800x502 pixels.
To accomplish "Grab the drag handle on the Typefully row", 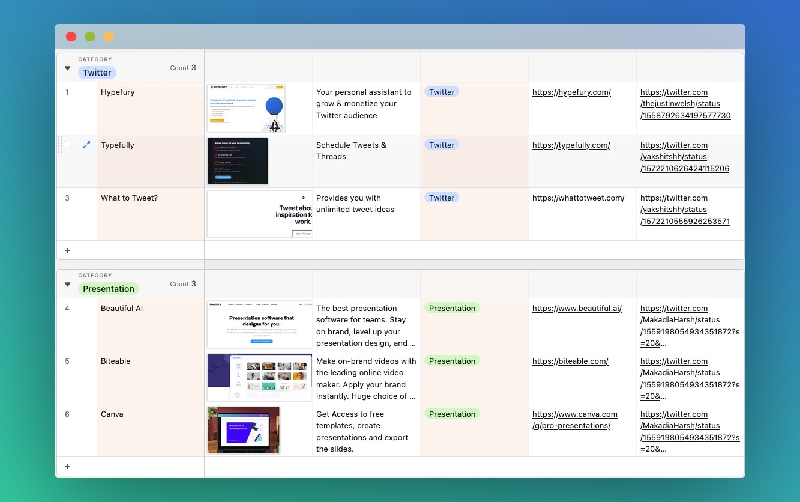I will tap(59, 145).
